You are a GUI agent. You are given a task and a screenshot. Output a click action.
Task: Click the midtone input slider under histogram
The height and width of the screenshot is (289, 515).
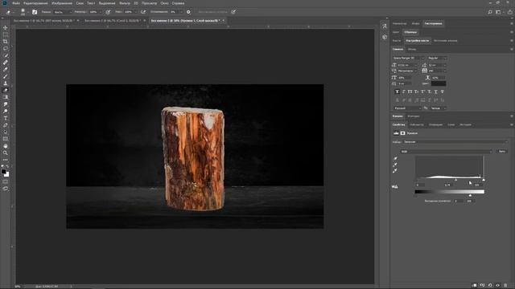pos(455,180)
